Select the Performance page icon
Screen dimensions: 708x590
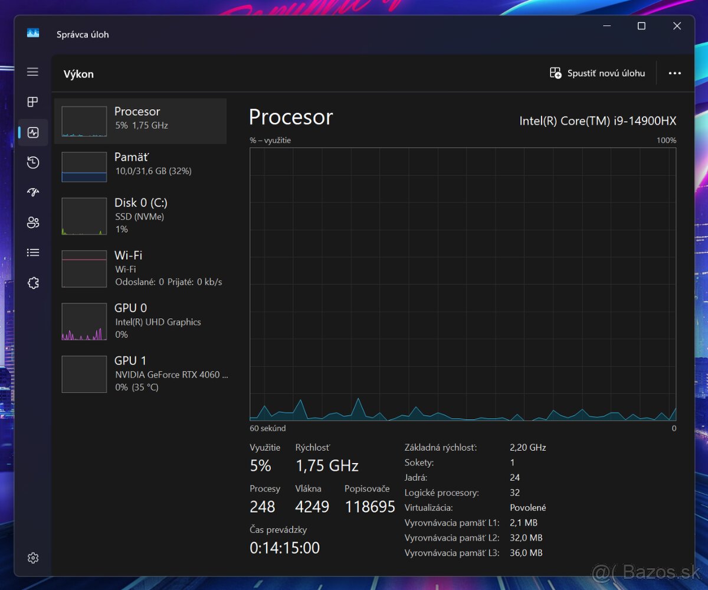tap(32, 132)
